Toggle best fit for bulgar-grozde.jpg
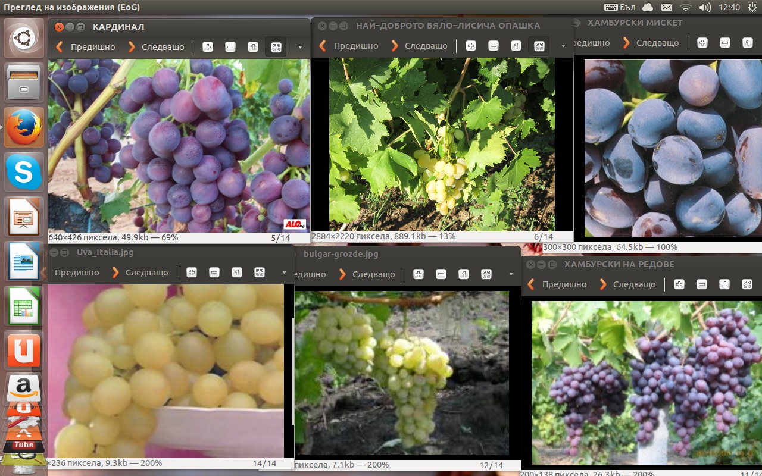Viewport: 762px width, 476px height. click(486, 274)
